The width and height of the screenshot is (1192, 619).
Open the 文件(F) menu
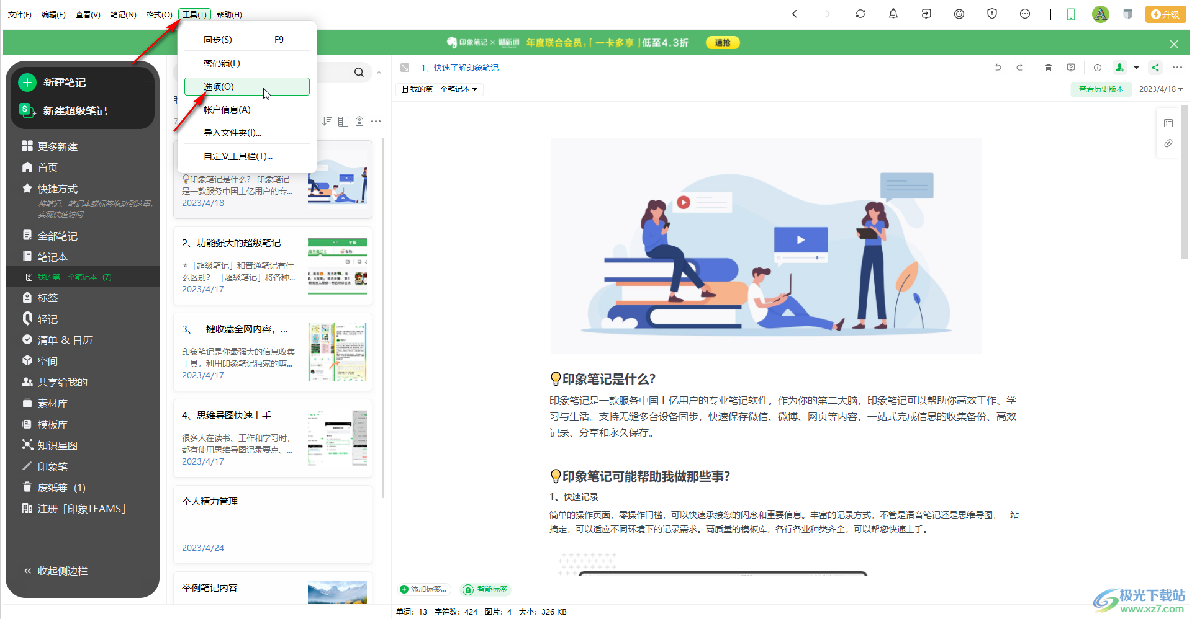pos(20,14)
